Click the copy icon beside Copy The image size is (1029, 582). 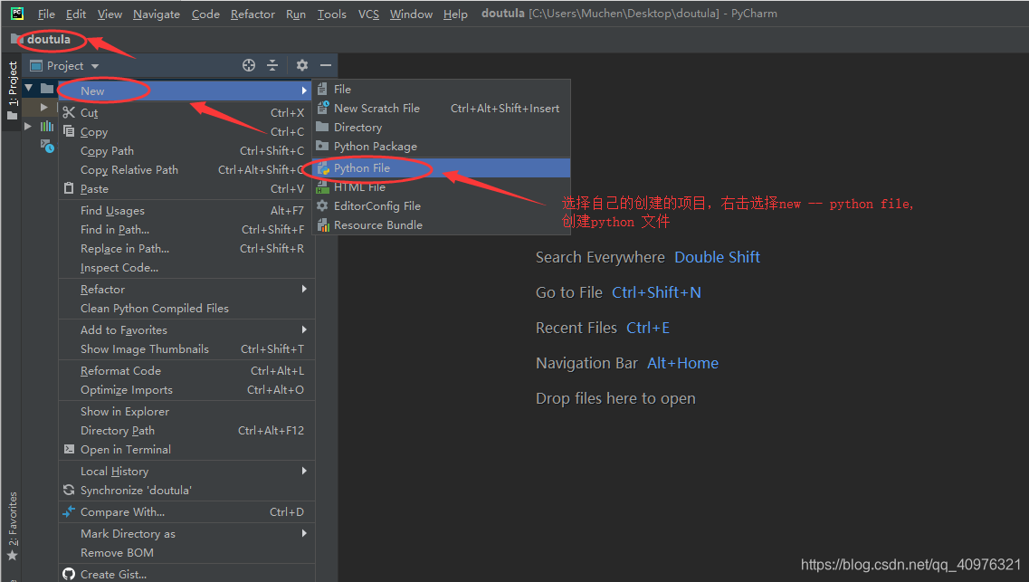(69, 131)
